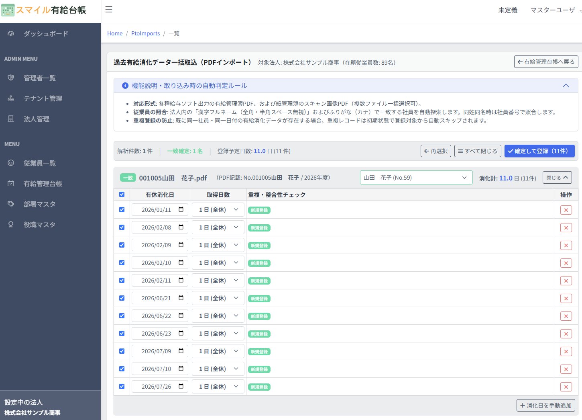Open the employee dropdown 山田 花子 (No.59)
This screenshot has height=420, width=582.
pos(416,178)
